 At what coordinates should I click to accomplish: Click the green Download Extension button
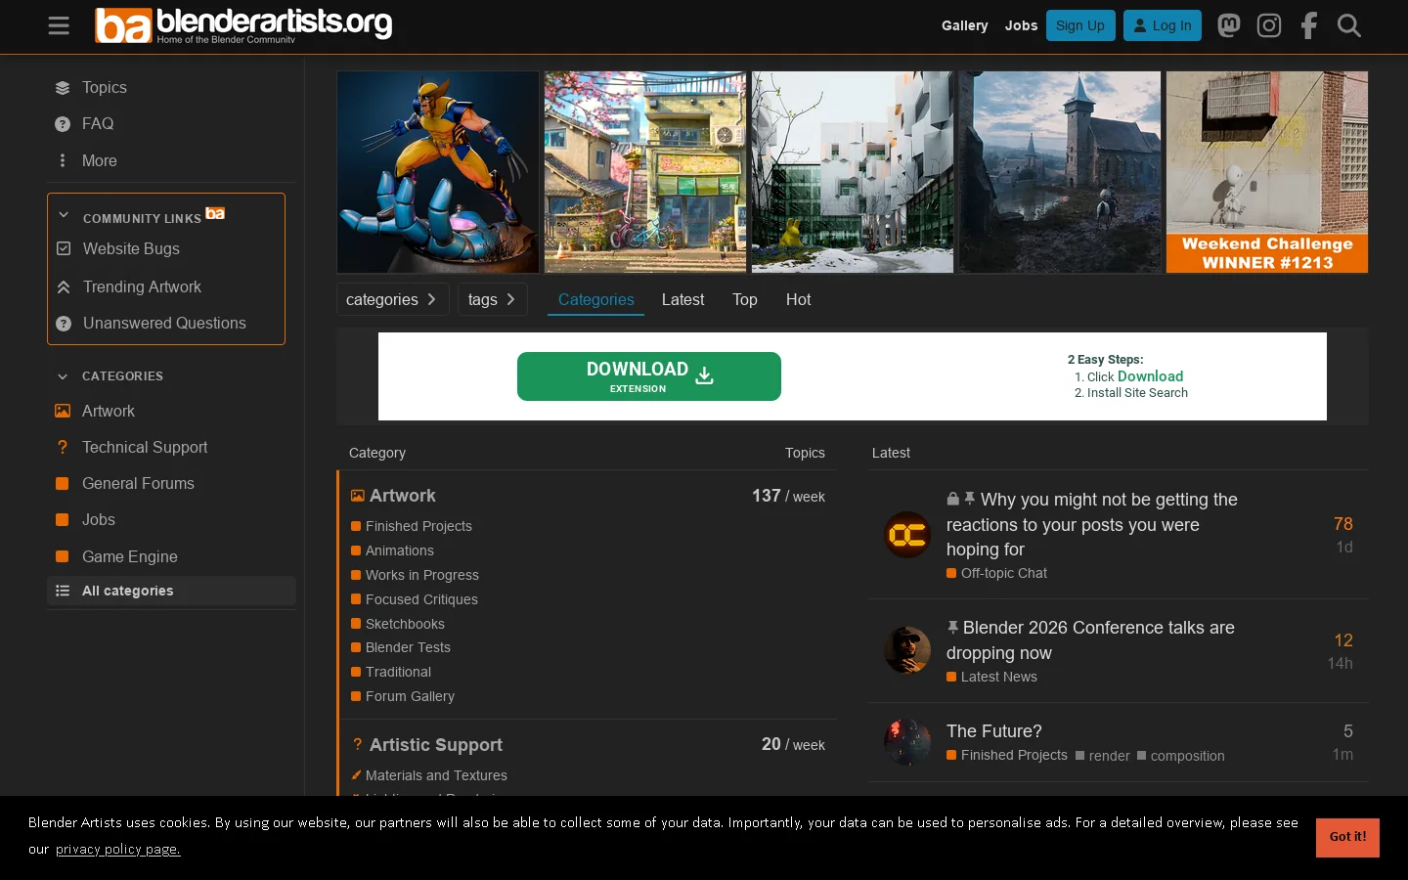pyautogui.click(x=649, y=376)
